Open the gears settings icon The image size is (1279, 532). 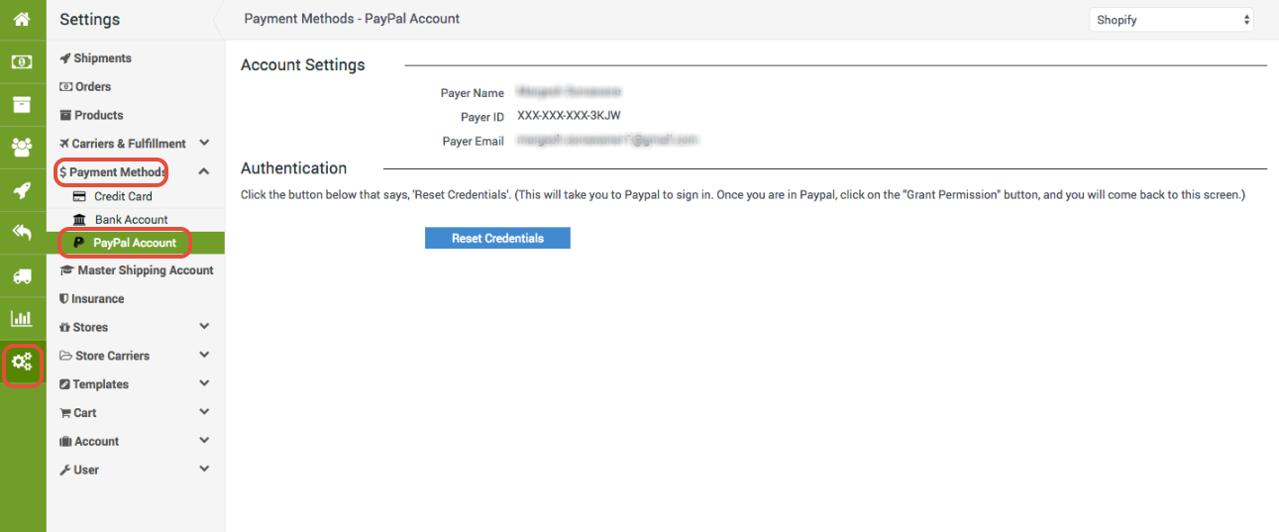[22, 362]
